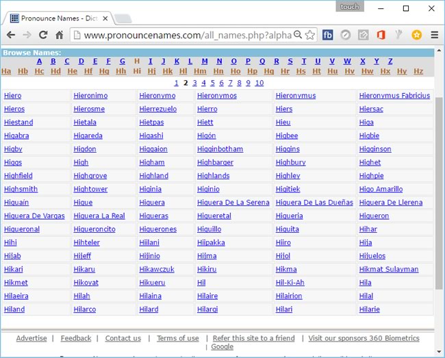The image size is (445, 358).
Task: Click the Feedback footer link
Action: point(75,338)
